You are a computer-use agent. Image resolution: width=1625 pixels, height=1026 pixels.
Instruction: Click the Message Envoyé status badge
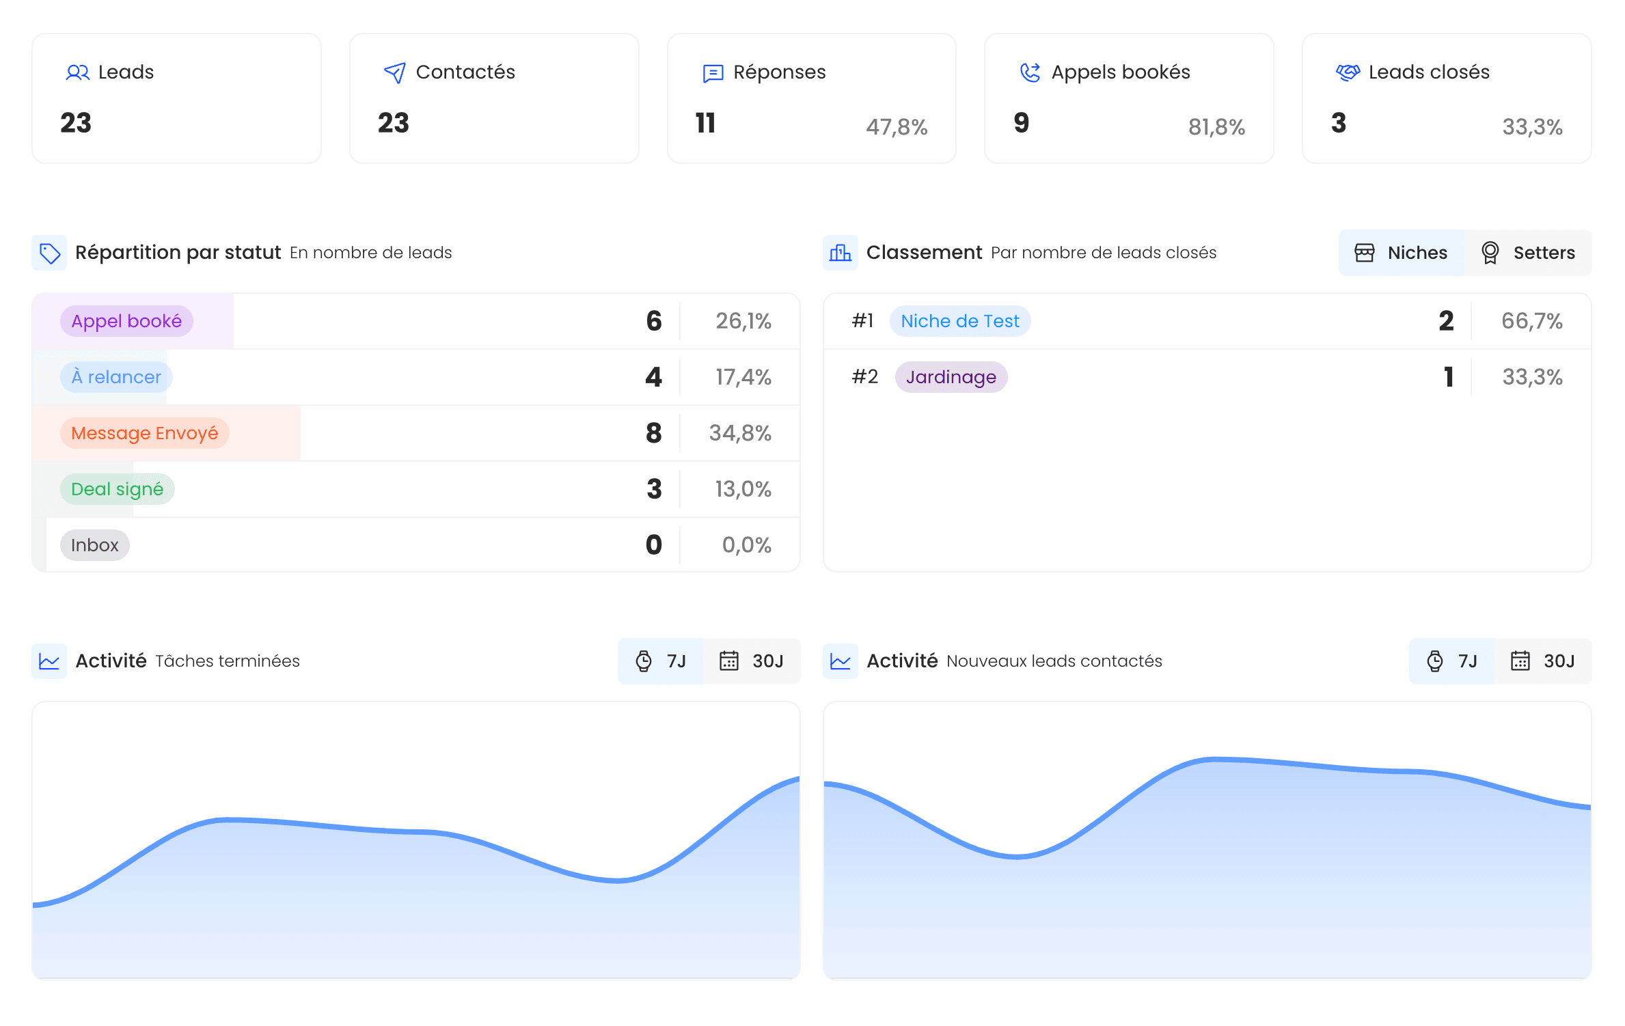tap(144, 433)
